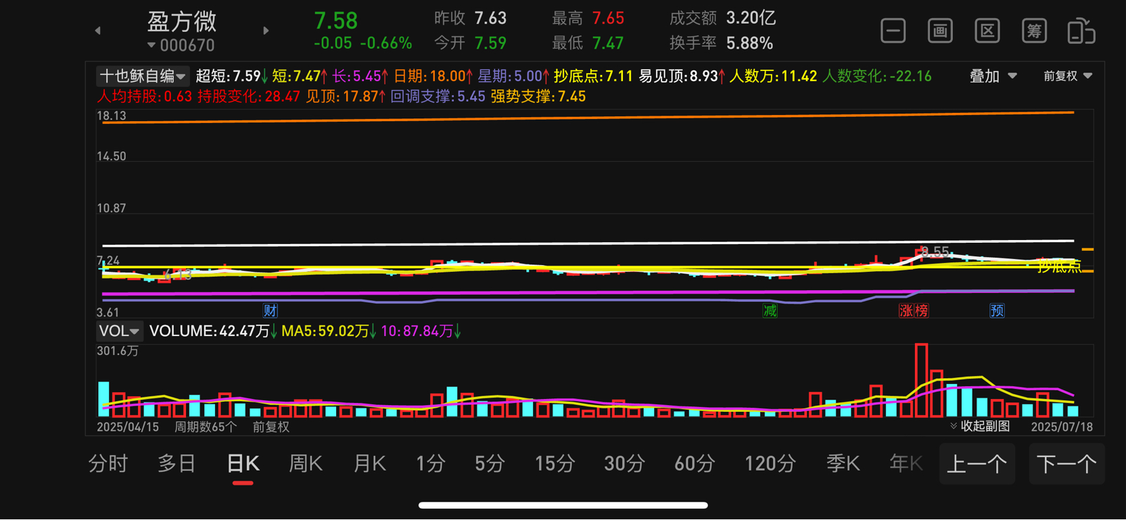This screenshot has width=1126, height=520.
Task: Open the 前复权 adjustment dropdown at top right
Action: click(x=1068, y=76)
